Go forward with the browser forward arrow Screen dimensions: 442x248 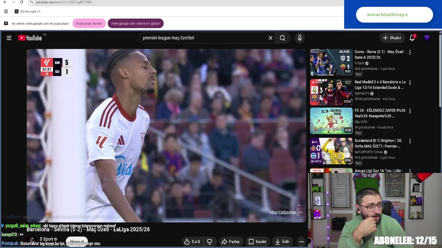click(13, 2)
